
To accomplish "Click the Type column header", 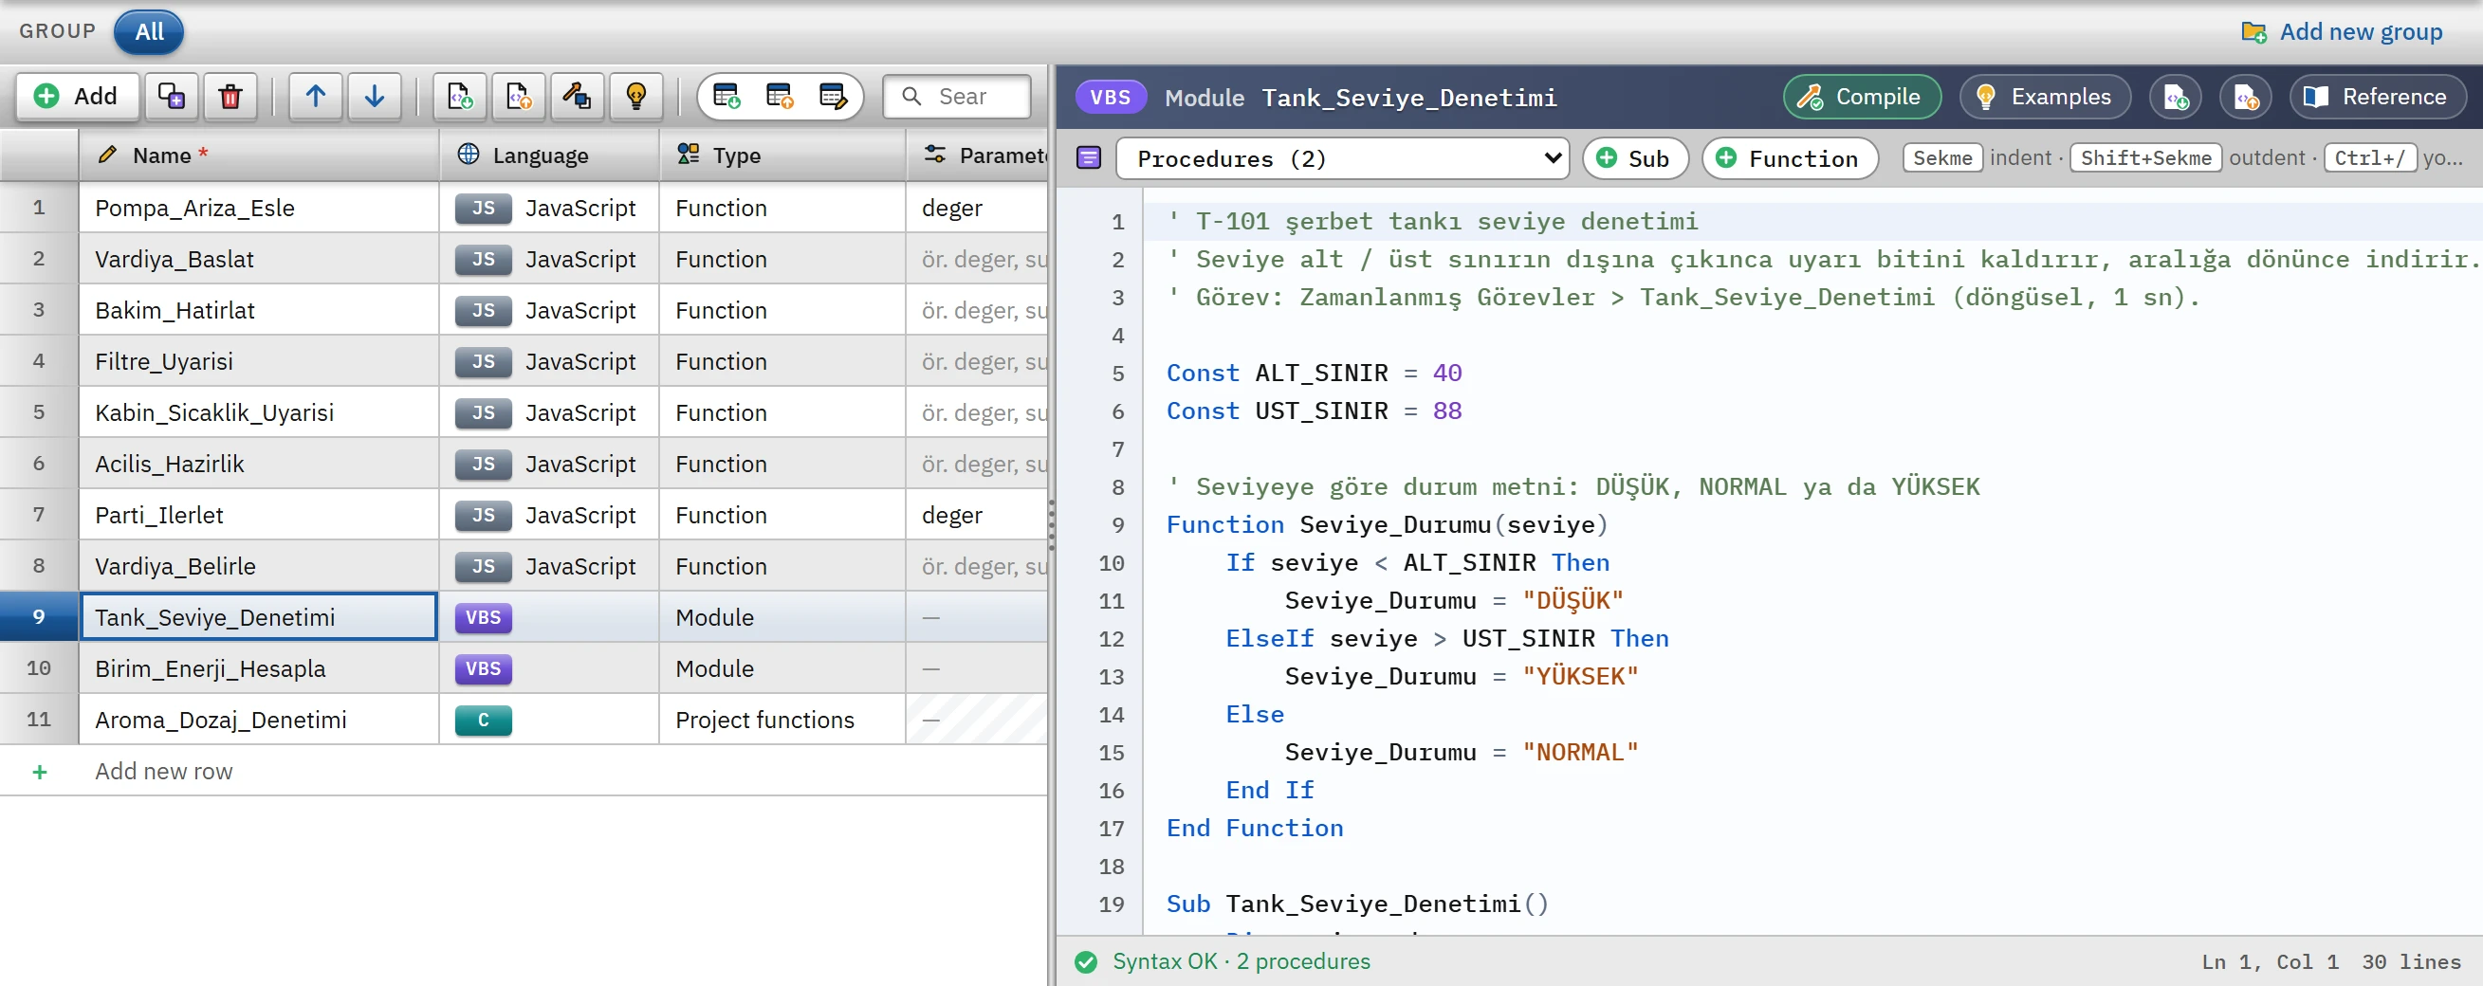I will 782,155.
